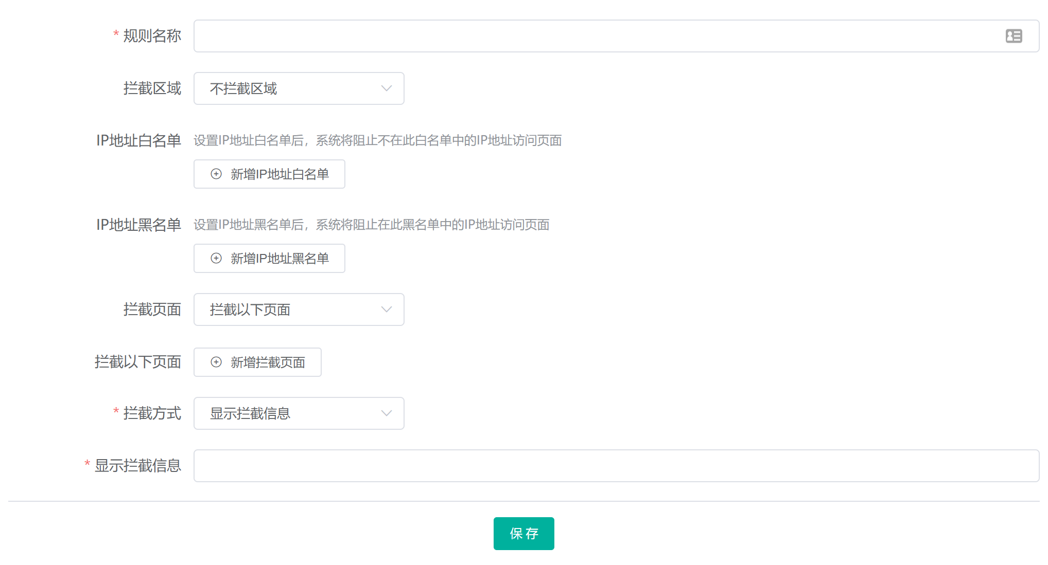This screenshot has height=565, width=1048.
Task: Click the plus icon beside 新增拦截页面
Action: click(x=216, y=362)
